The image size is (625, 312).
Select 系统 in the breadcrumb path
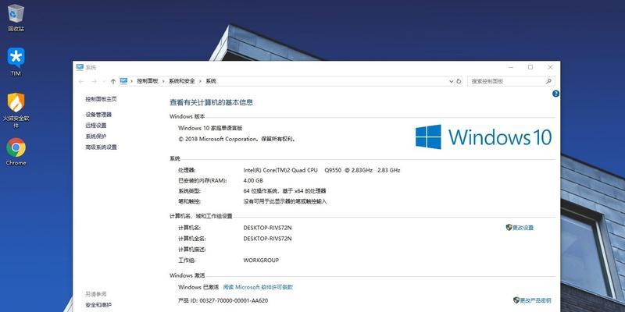click(211, 81)
